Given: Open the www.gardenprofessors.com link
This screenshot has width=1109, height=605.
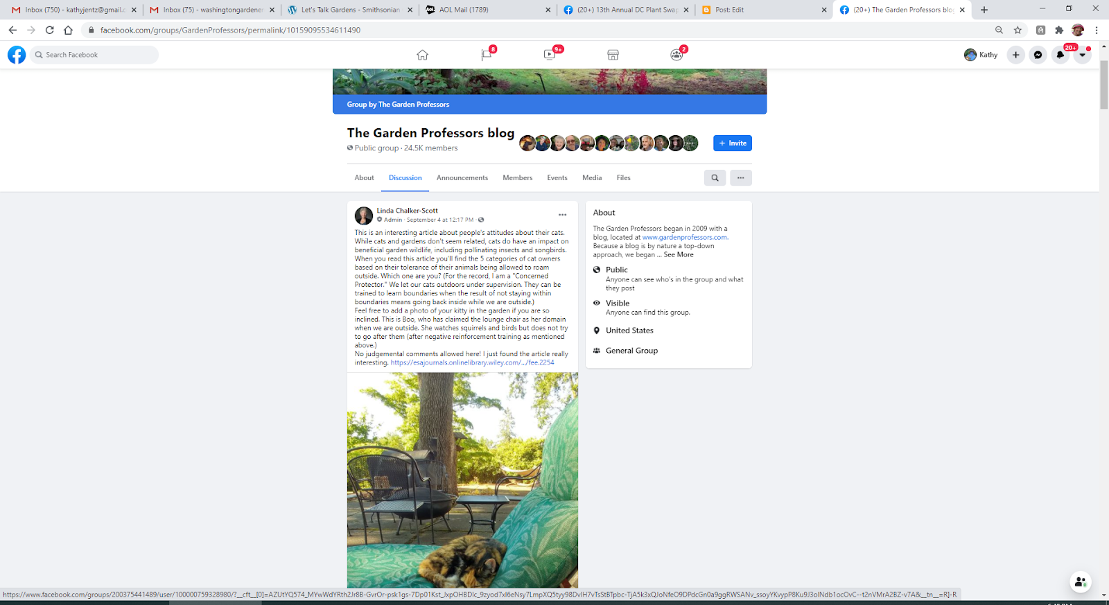Looking at the screenshot, I should (685, 237).
